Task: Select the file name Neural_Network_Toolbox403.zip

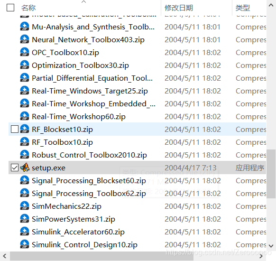Action: click(x=88, y=40)
